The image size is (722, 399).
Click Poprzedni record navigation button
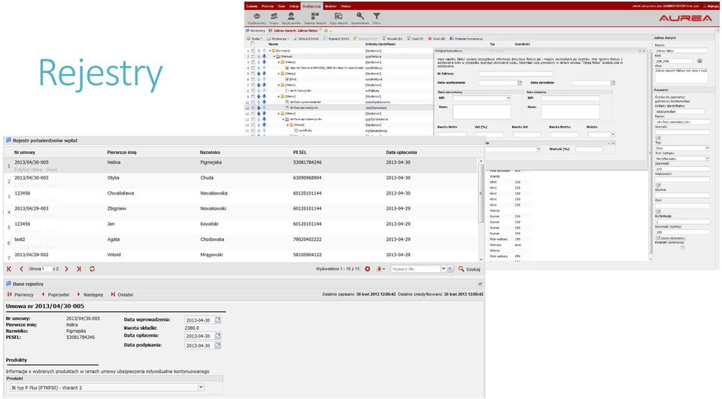55,295
